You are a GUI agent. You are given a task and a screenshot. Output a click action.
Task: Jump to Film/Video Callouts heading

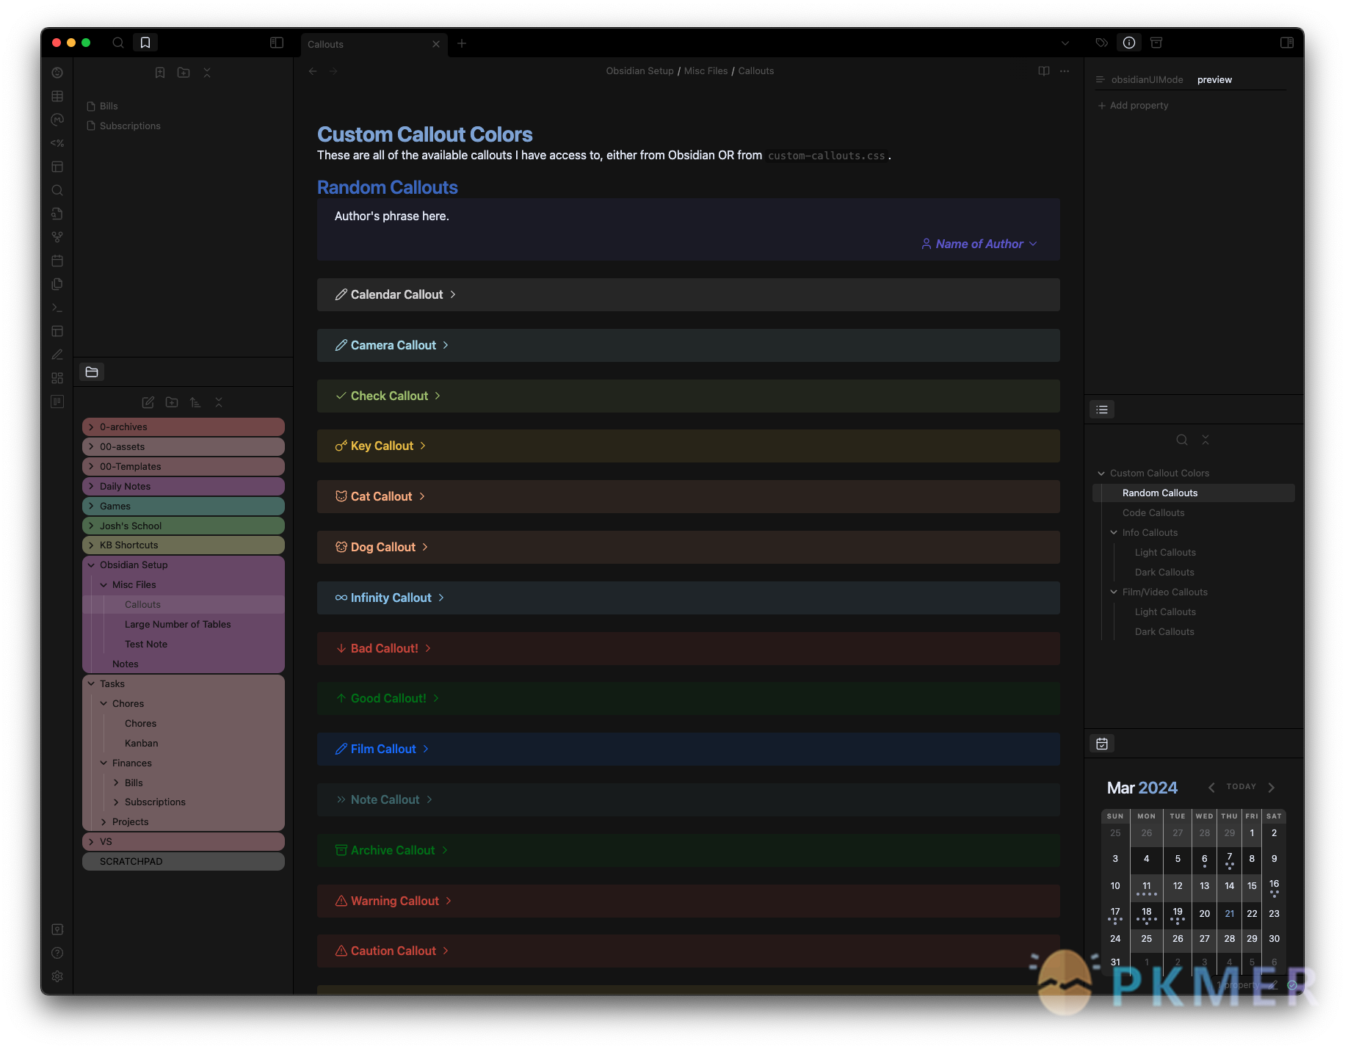pos(1165,592)
